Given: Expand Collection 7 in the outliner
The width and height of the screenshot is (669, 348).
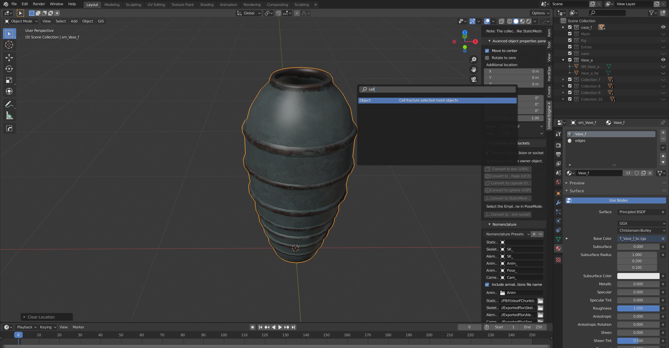Looking at the screenshot, I should click(x=563, y=80).
